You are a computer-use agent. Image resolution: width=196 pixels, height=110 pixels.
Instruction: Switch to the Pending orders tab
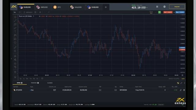point(35,83)
